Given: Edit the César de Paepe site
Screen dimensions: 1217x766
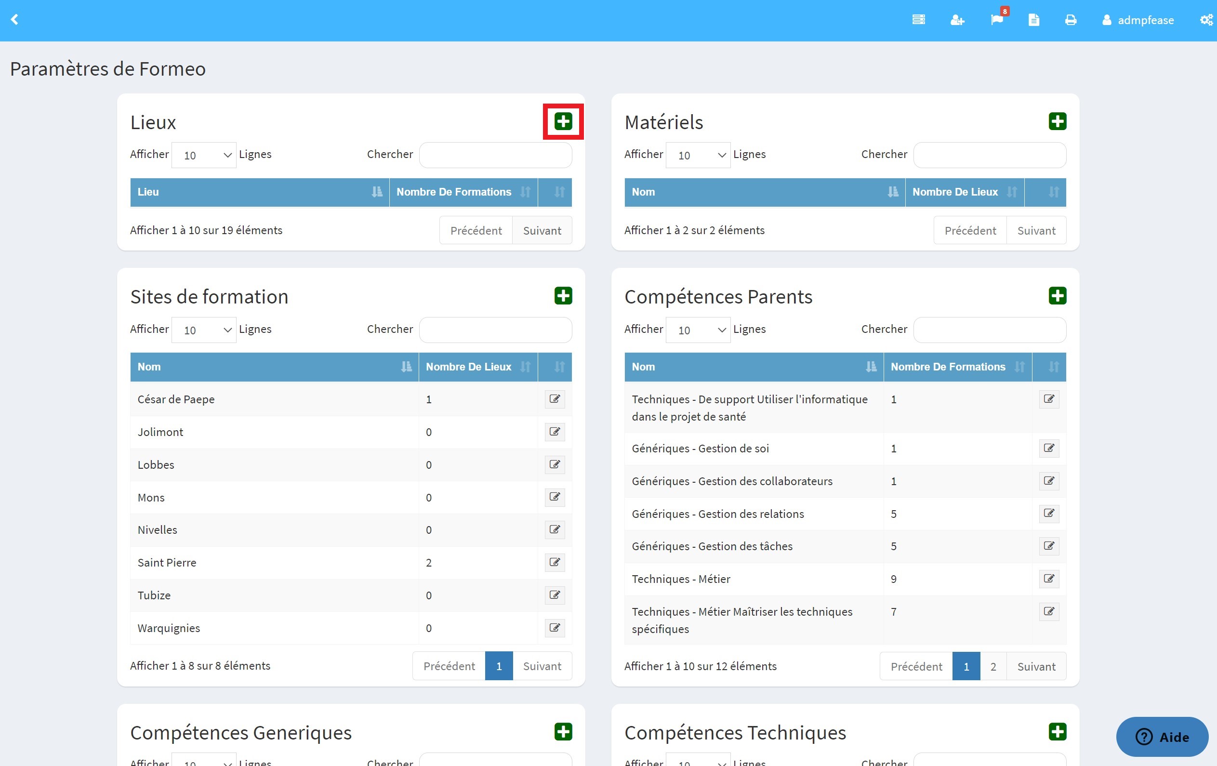Looking at the screenshot, I should (x=555, y=399).
